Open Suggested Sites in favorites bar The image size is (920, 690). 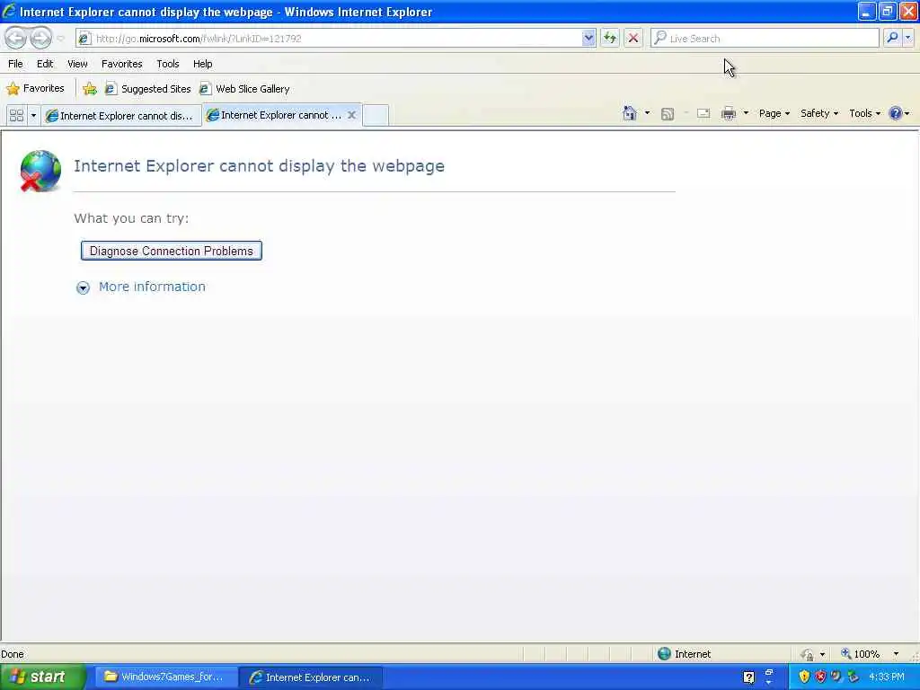tap(148, 89)
